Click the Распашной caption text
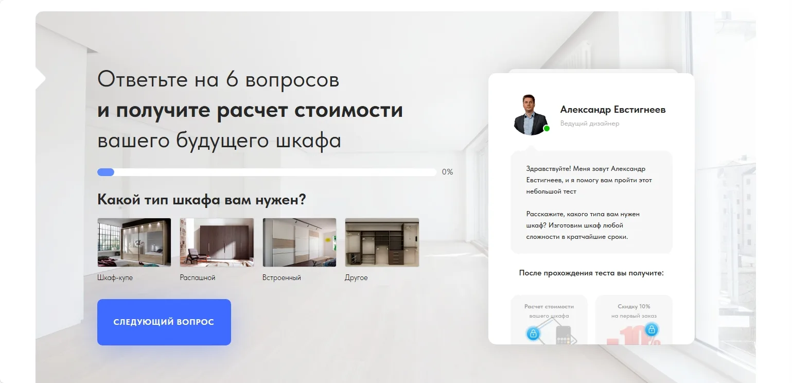Screen dimensions: 792x383 (198, 278)
